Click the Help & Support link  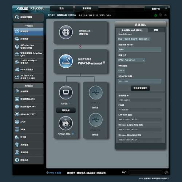click(x=55, y=173)
